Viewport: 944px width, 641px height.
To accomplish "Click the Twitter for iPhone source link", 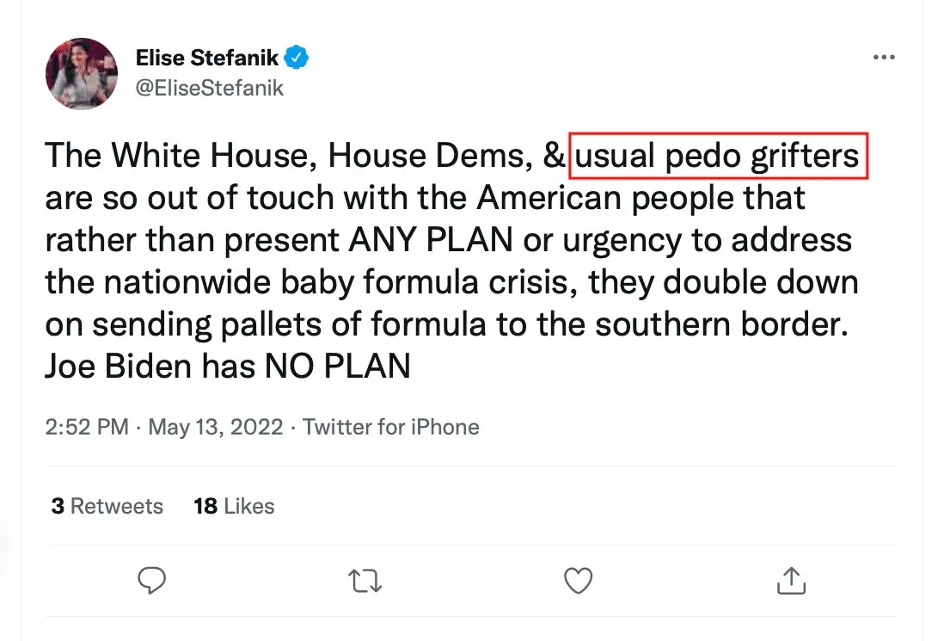I will pos(391,427).
